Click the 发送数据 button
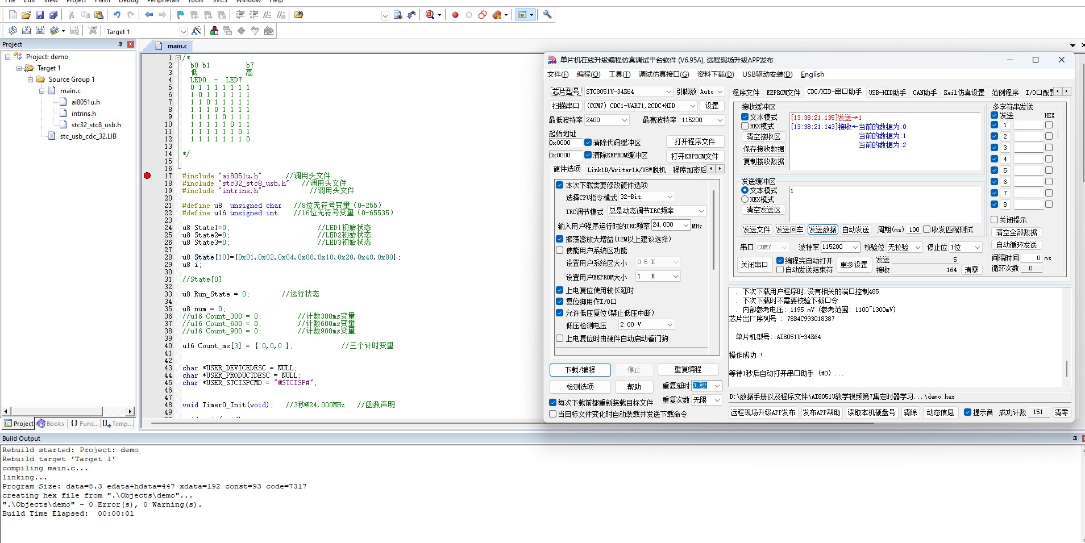 point(822,229)
